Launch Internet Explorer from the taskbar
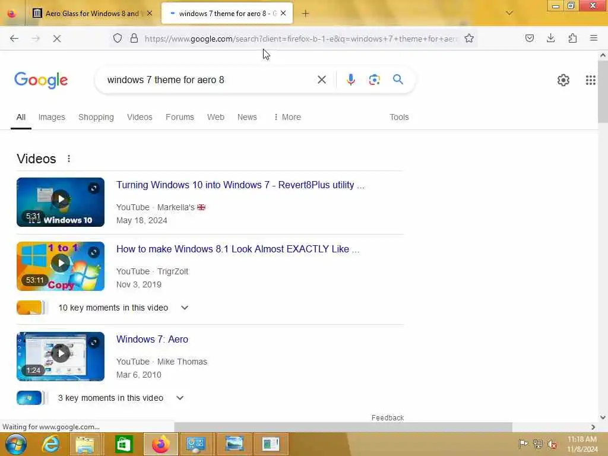 coord(51,444)
